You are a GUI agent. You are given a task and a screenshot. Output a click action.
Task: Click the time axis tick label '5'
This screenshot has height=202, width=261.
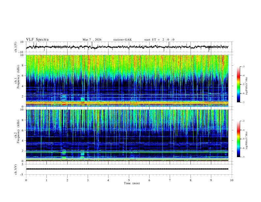point(129,180)
